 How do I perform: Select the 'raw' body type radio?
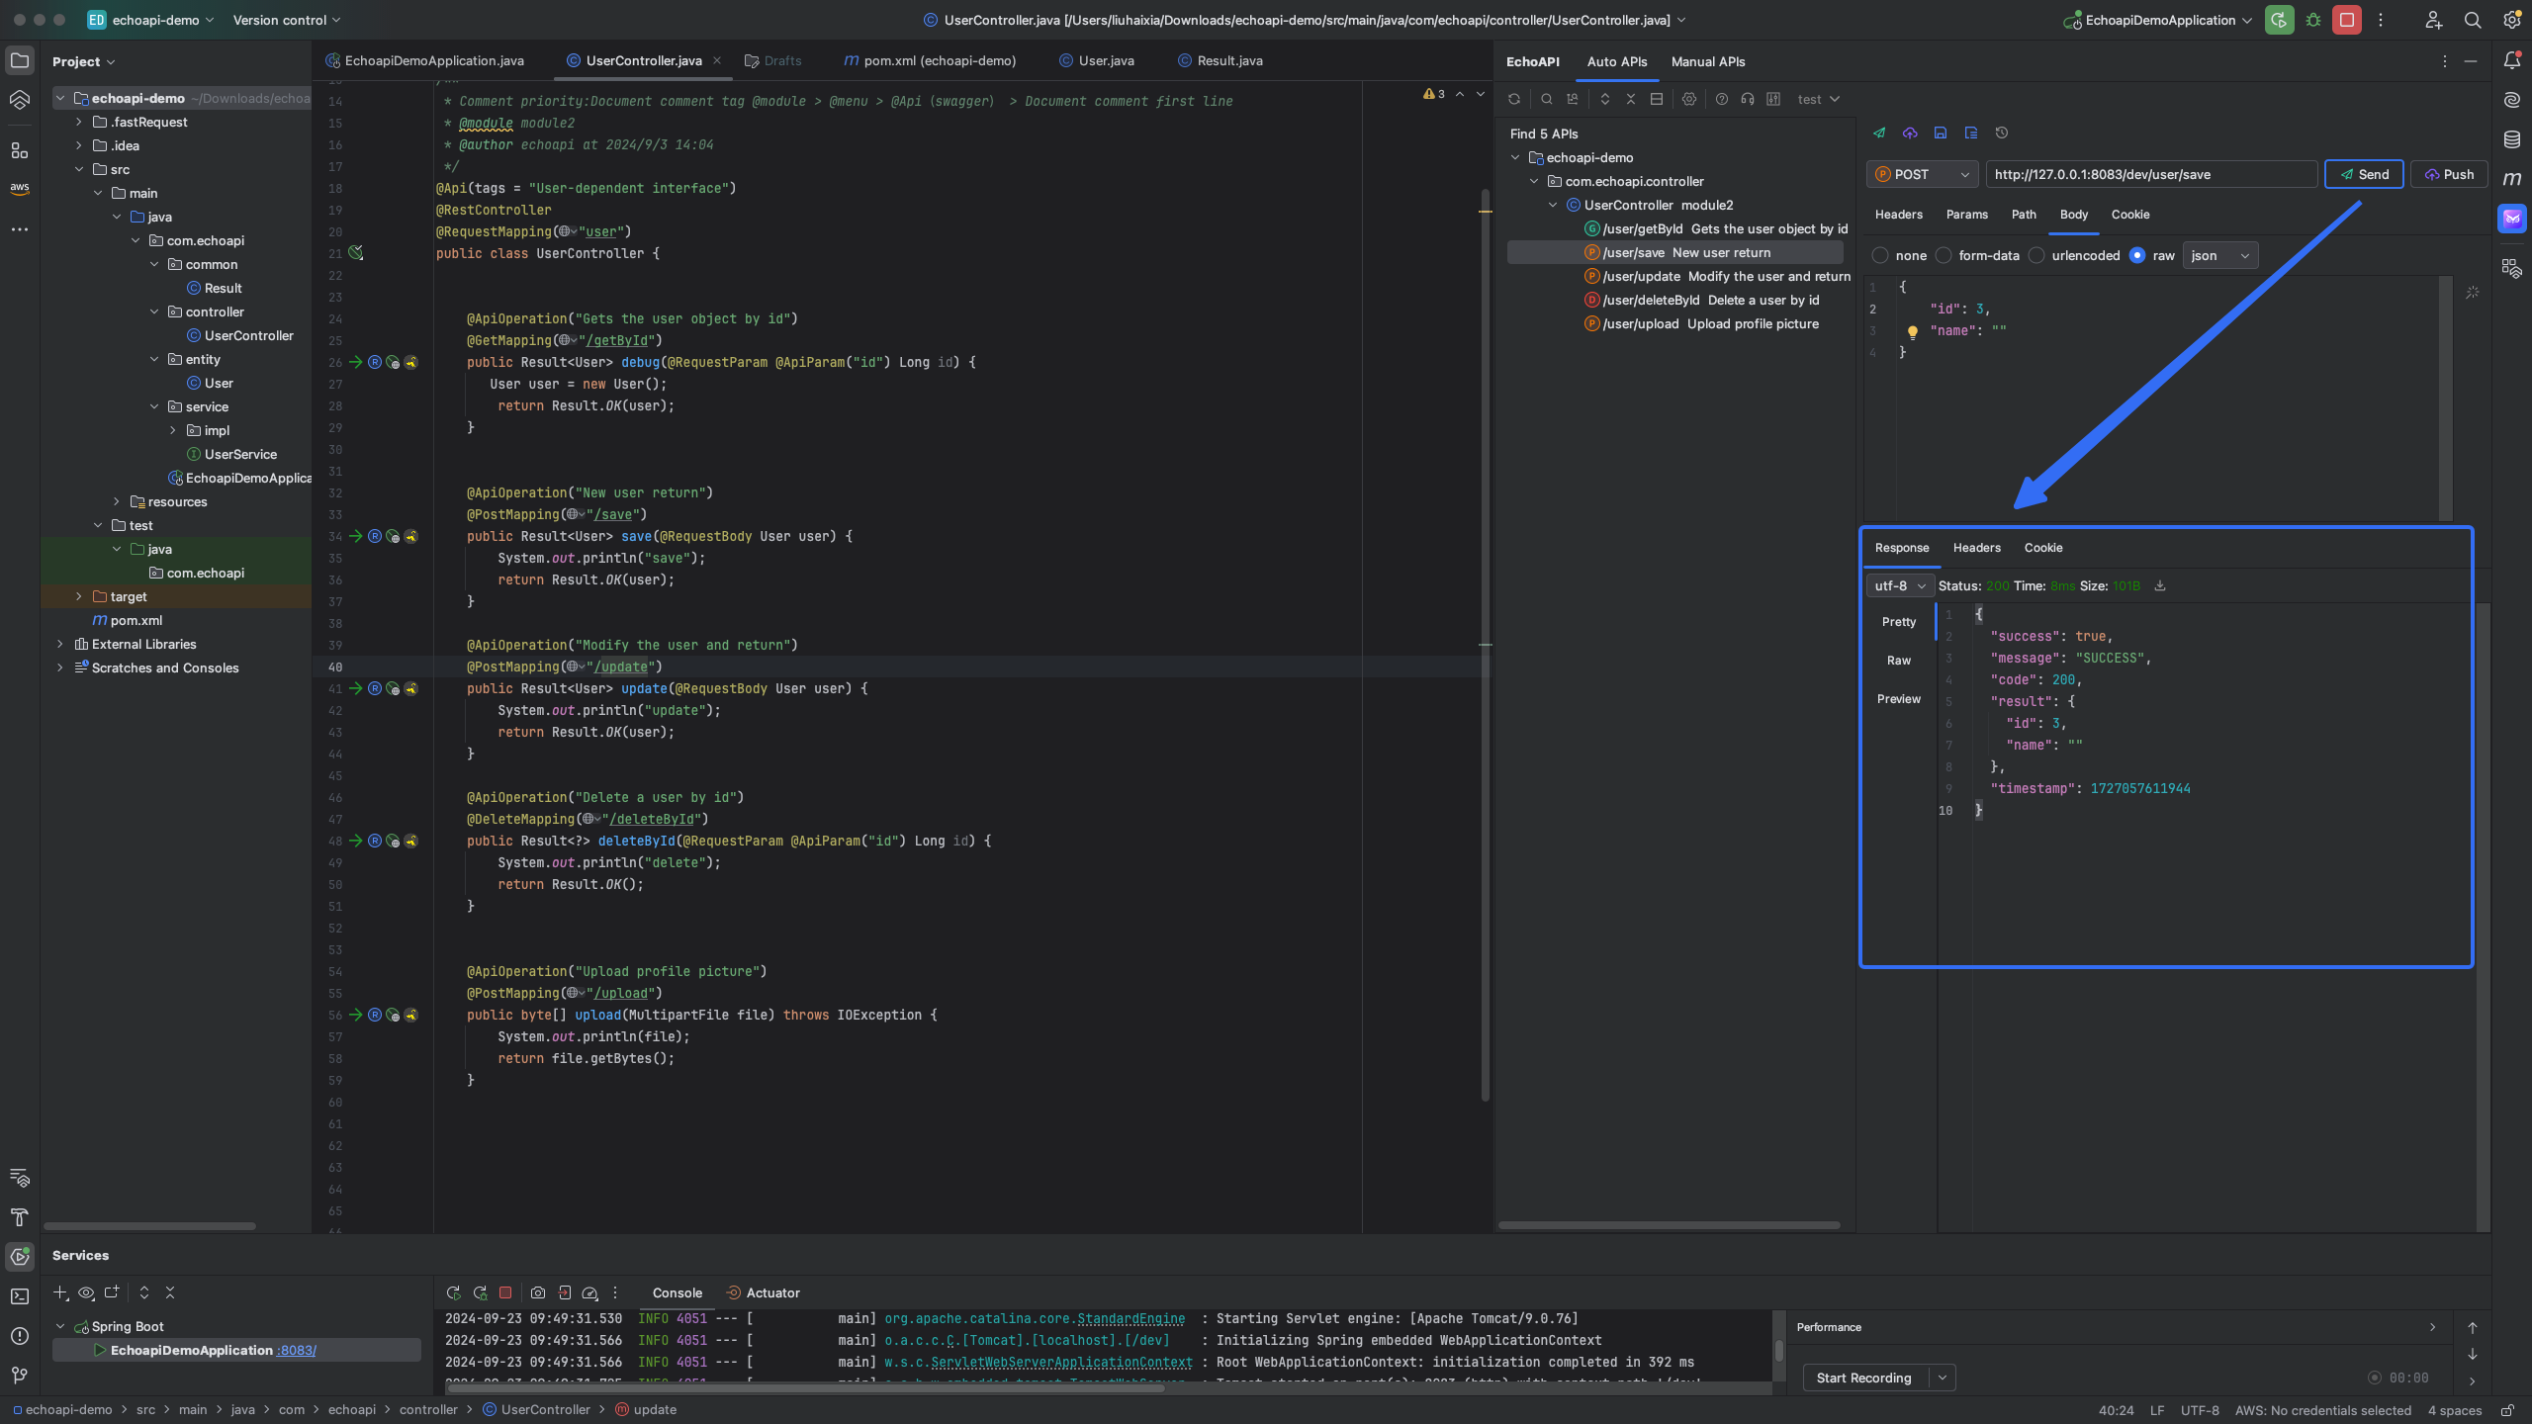tap(2137, 255)
